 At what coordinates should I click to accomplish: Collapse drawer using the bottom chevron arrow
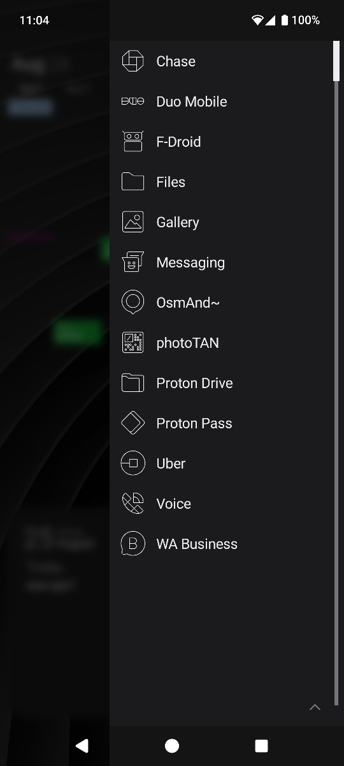click(315, 707)
